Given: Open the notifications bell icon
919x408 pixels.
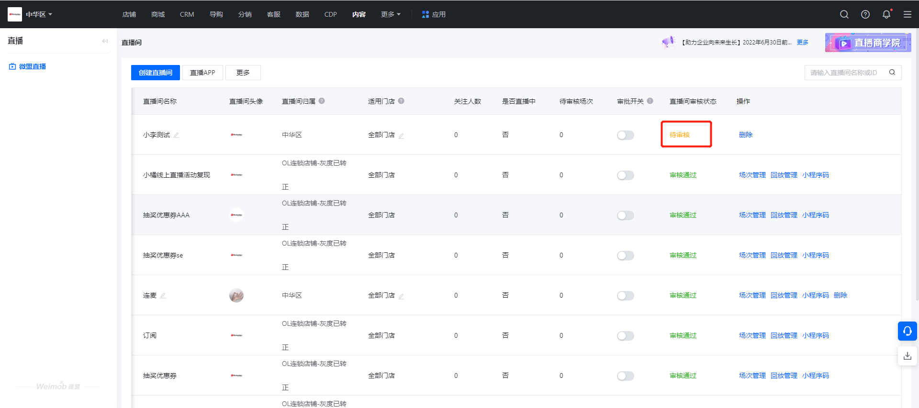Looking at the screenshot, I should [x=886, y=14].
